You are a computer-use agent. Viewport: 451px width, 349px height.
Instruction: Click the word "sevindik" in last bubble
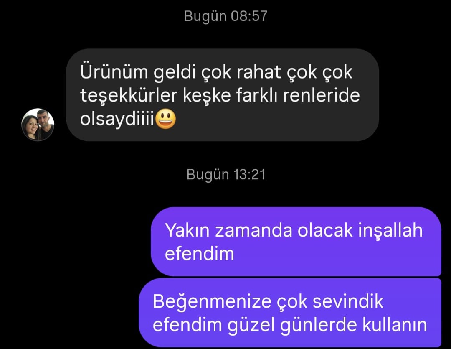(348, 301)
